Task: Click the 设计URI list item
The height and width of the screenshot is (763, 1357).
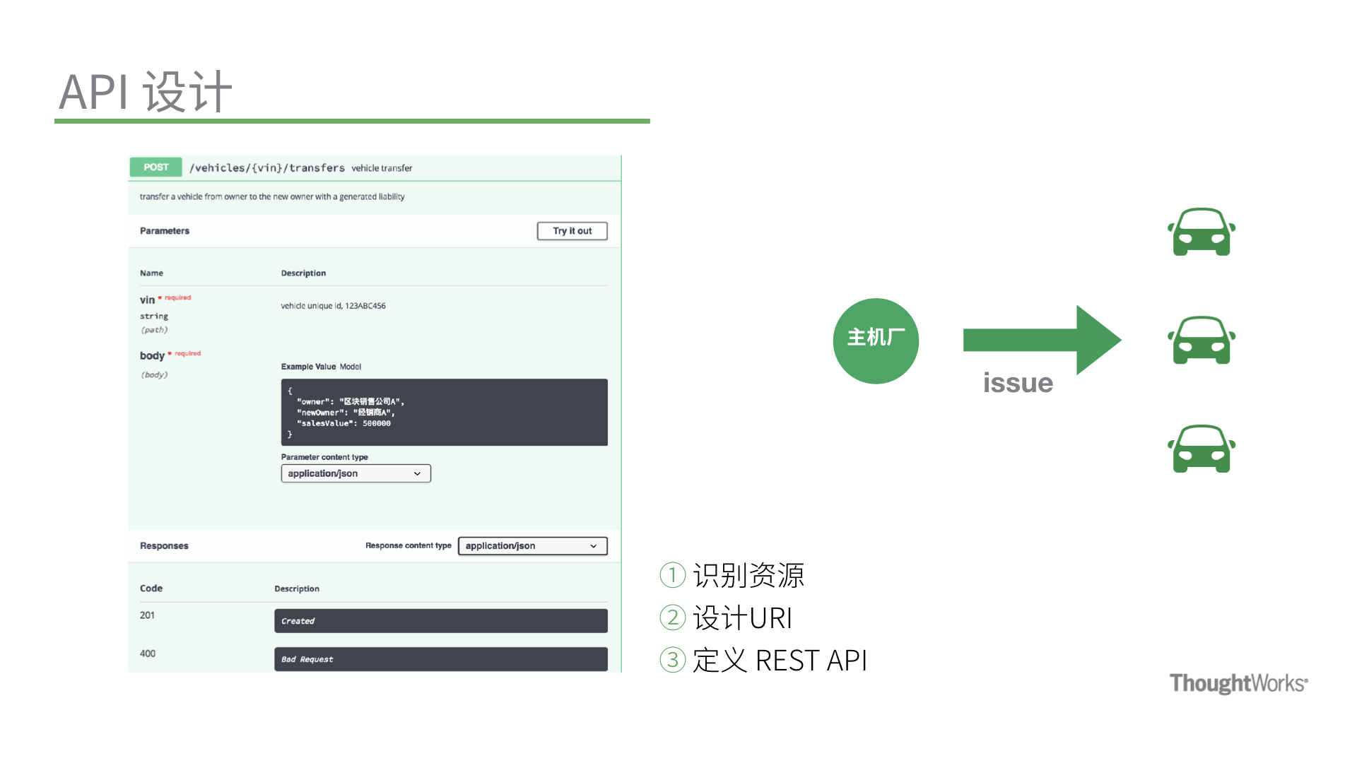Action: tap(726, 617)
